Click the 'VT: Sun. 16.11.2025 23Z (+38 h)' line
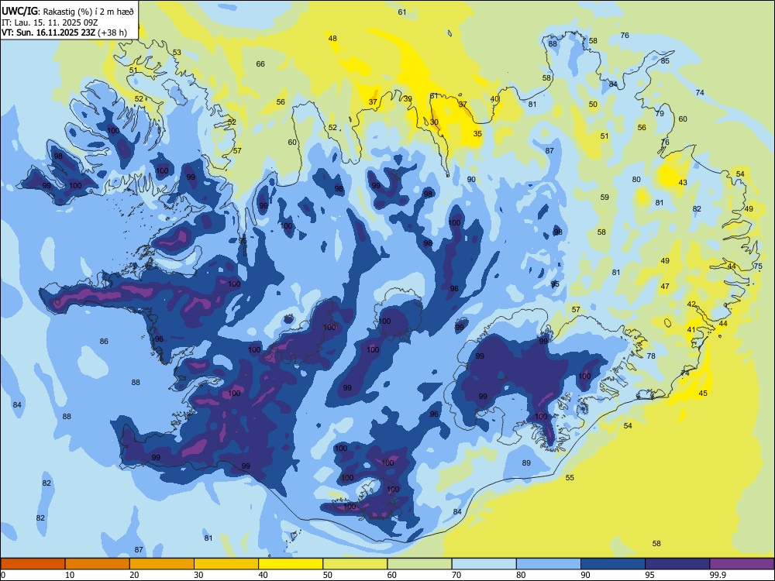 pos(64,33)
